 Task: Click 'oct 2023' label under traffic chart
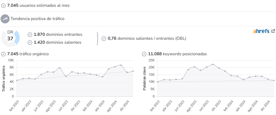click(63, 106)
